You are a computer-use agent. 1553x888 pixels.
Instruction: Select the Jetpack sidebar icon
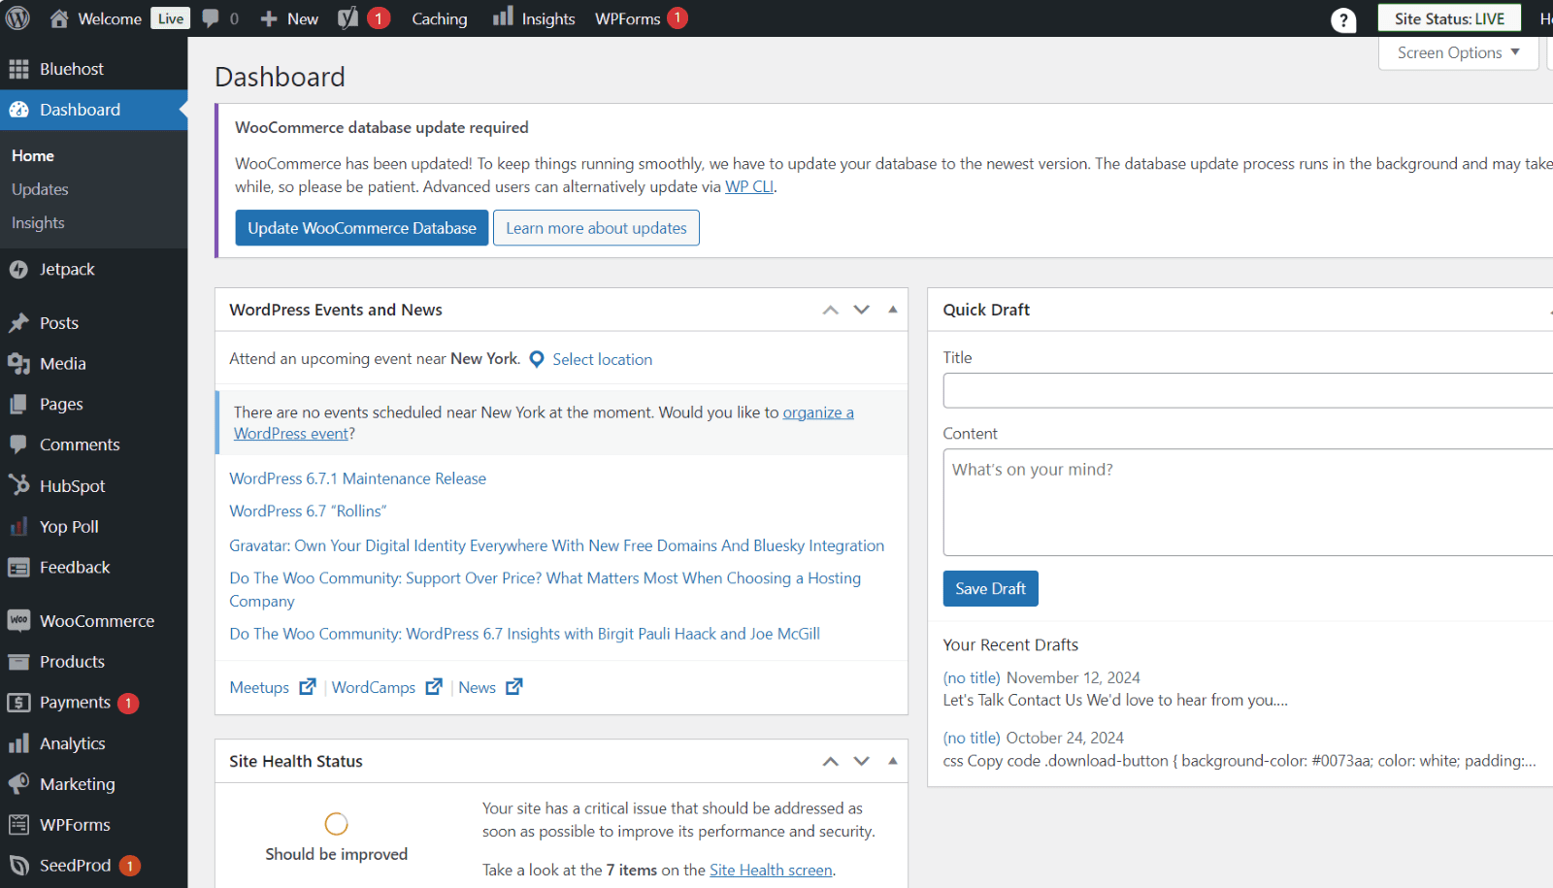(x=18, y=269)
